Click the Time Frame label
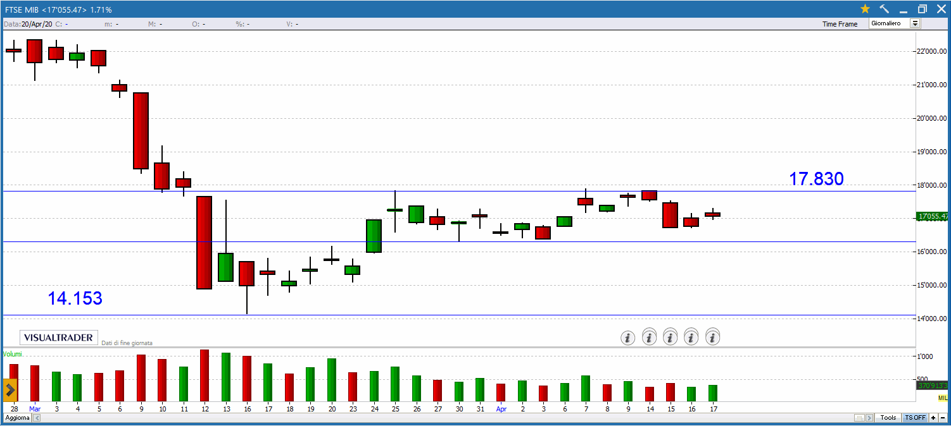 (x=840, y=24)
